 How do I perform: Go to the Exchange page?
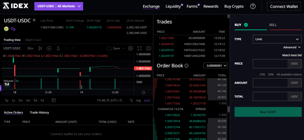click(x=151, y=7)
